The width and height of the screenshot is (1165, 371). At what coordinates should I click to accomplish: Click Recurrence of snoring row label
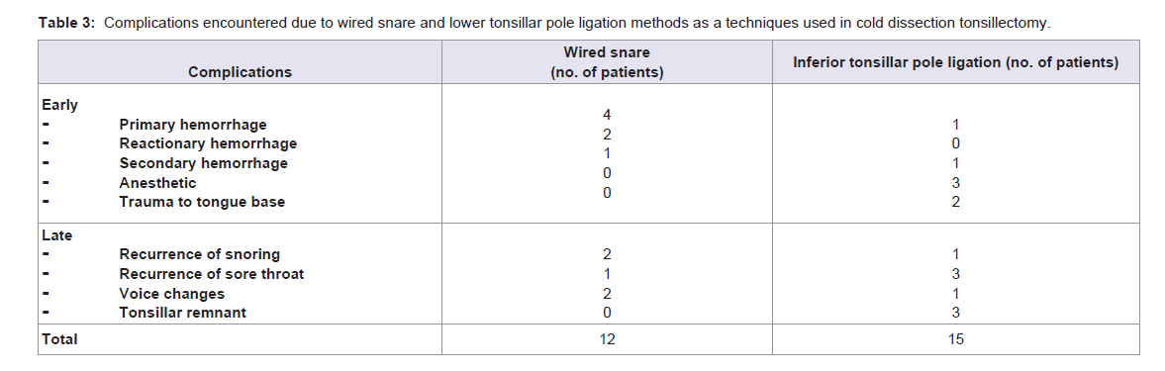(x=199, y=254)
